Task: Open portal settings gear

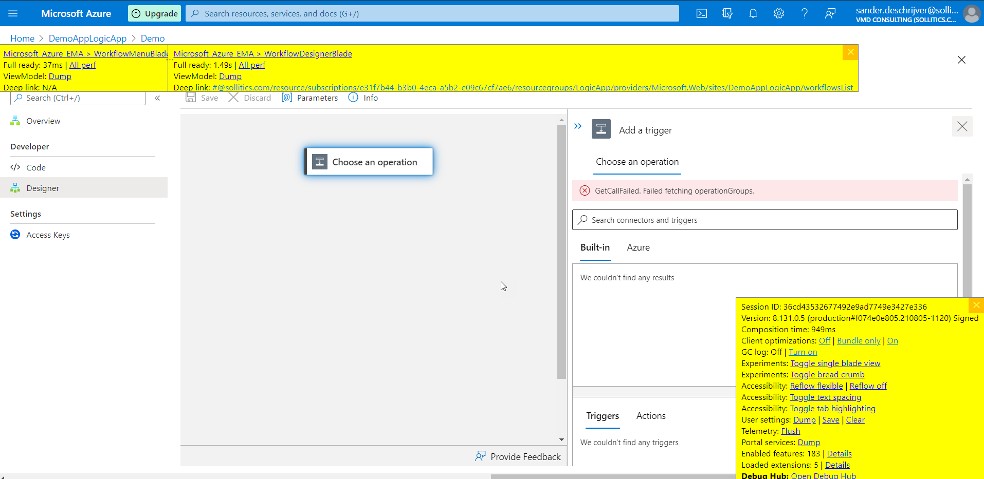Action: pos(779,13)
